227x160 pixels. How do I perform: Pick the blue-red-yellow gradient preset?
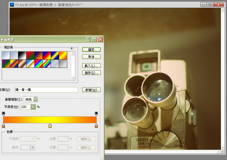47,55
